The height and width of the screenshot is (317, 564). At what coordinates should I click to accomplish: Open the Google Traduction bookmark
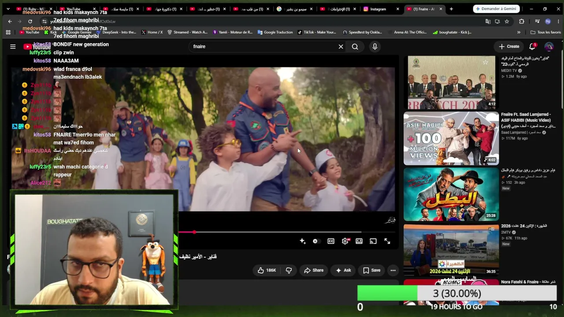(275, 32)
